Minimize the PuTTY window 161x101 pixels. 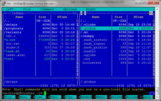click(138, 3)
